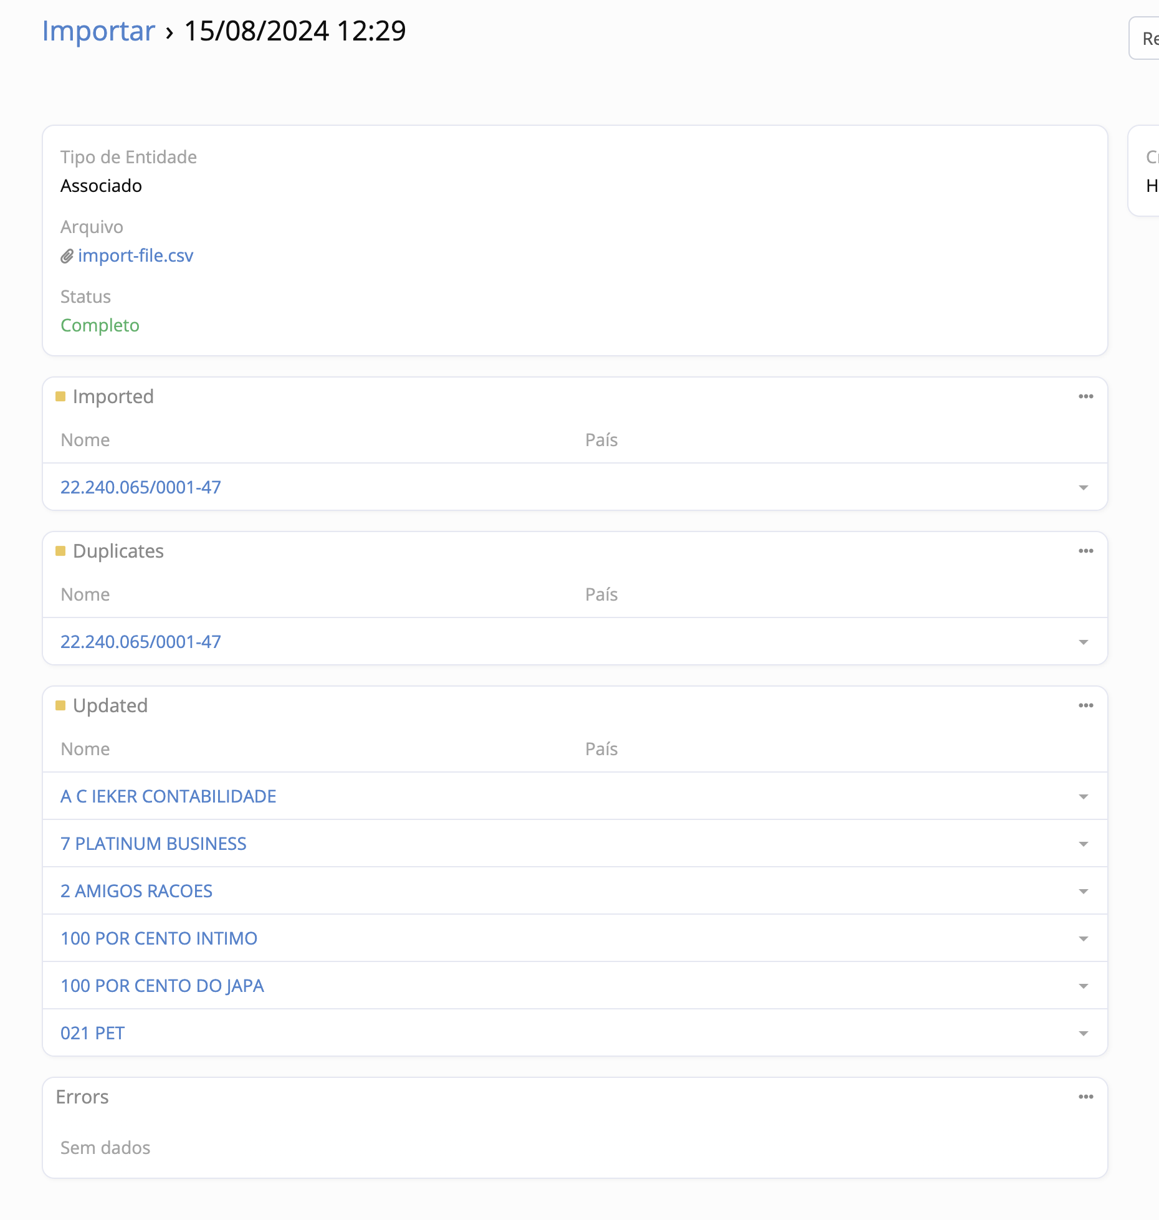The width and height of the screenshot is (1159, 1220).
Task: Open the 100 POR CENTO DO JAPA record
Action: coord(162,986)
